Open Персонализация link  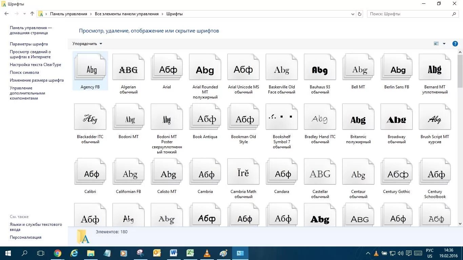[25, 237]
